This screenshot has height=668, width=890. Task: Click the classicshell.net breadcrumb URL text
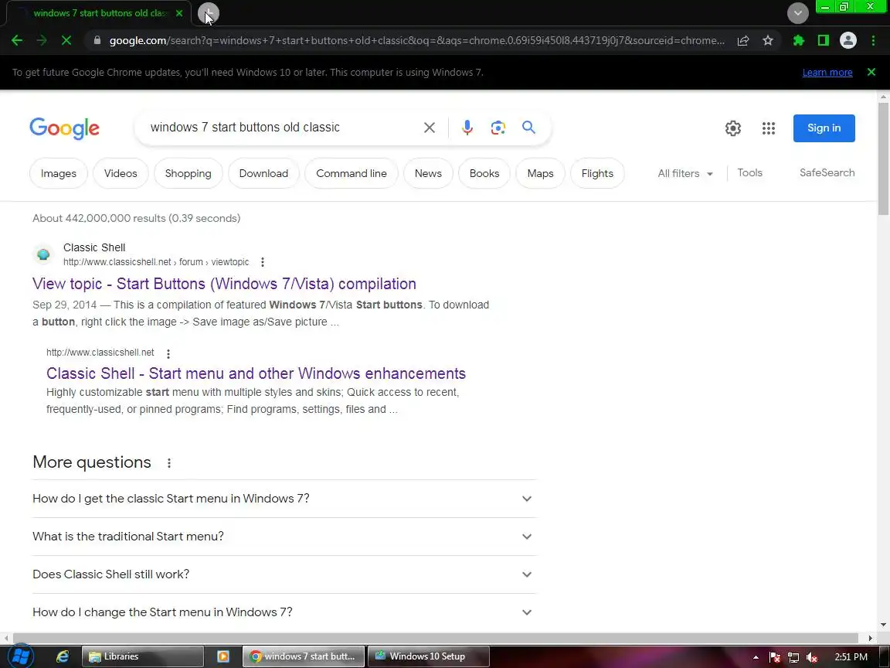tap(156, 262)
